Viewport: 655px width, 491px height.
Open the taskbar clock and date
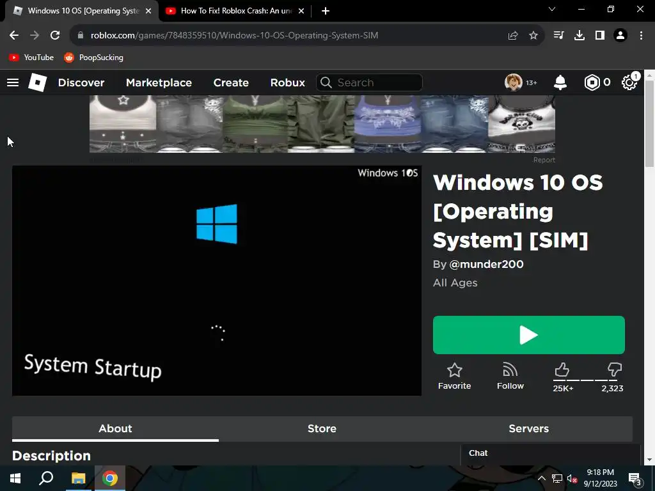[x=600, y=478]
